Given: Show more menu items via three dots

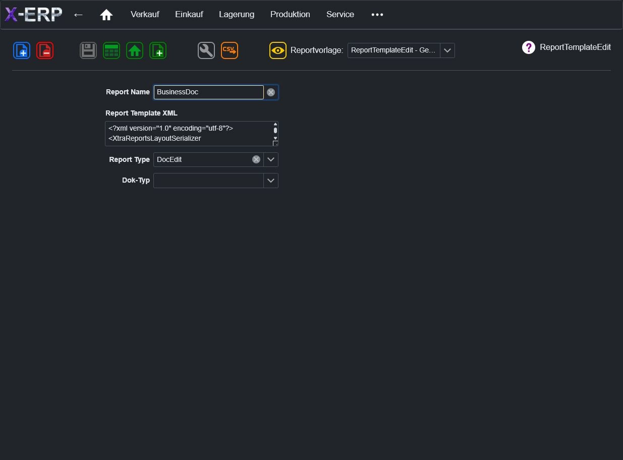Looking at the screenshot, I should coord(377,15).
